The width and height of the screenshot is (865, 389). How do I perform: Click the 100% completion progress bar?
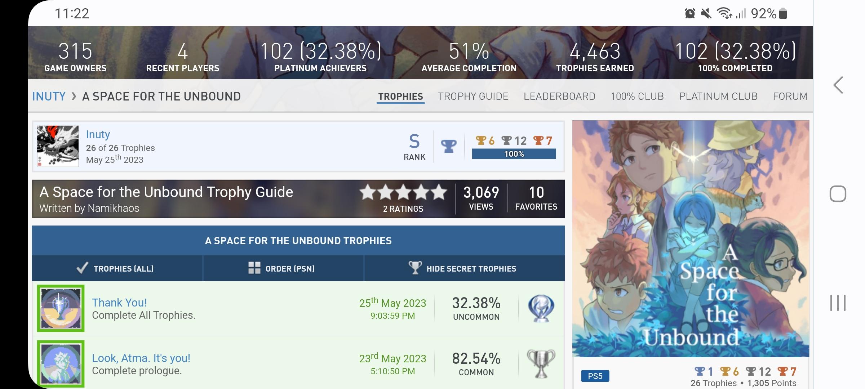tap(514, 154)
